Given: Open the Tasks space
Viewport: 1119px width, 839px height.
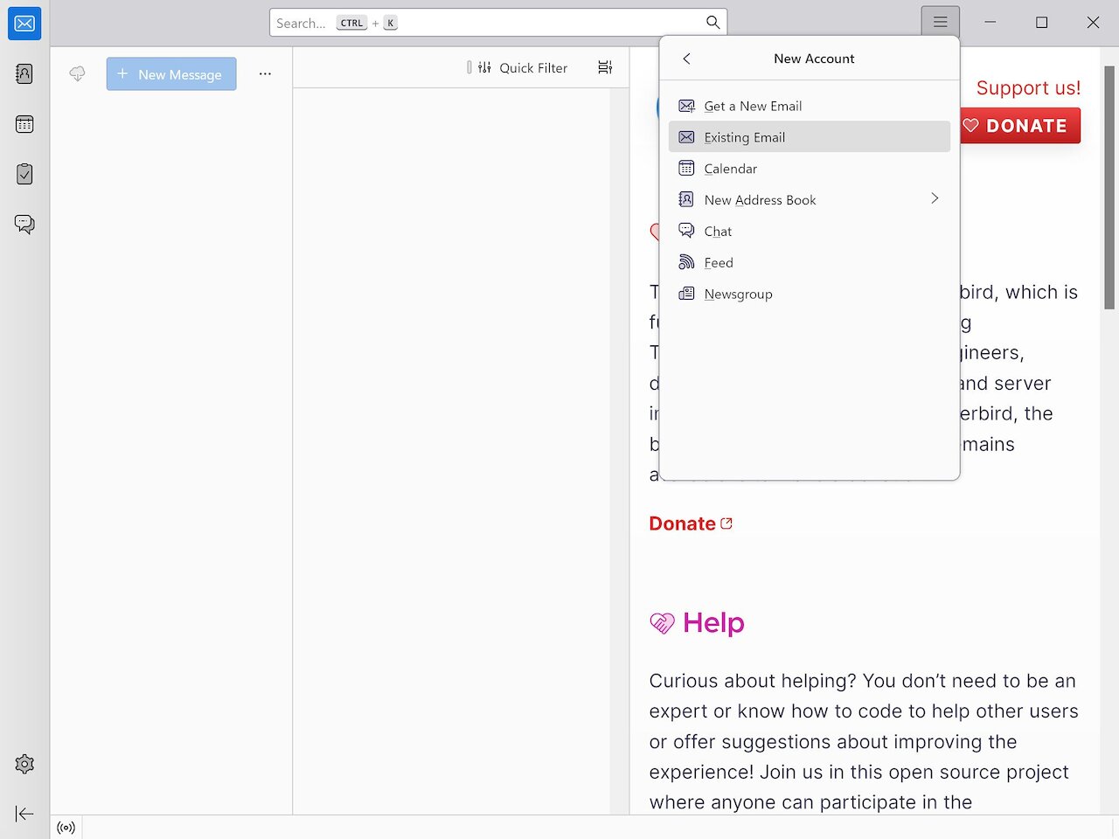Looking at the screenshot, I should 24,174.
